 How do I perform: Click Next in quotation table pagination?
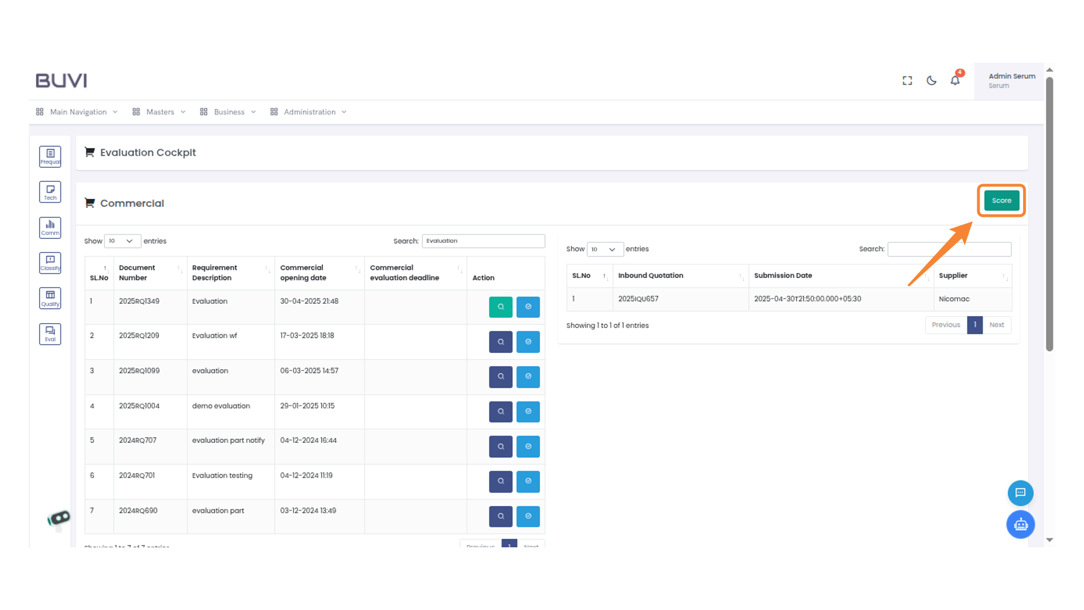coord(996,325)
